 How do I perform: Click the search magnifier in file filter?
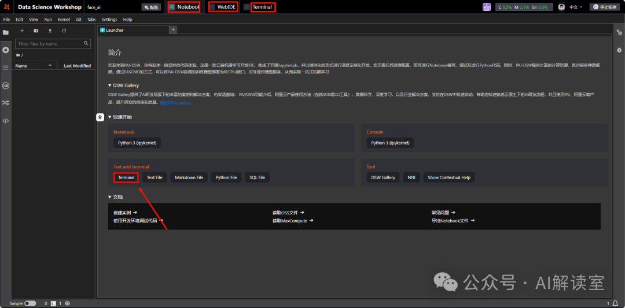(x=86, y=43)
